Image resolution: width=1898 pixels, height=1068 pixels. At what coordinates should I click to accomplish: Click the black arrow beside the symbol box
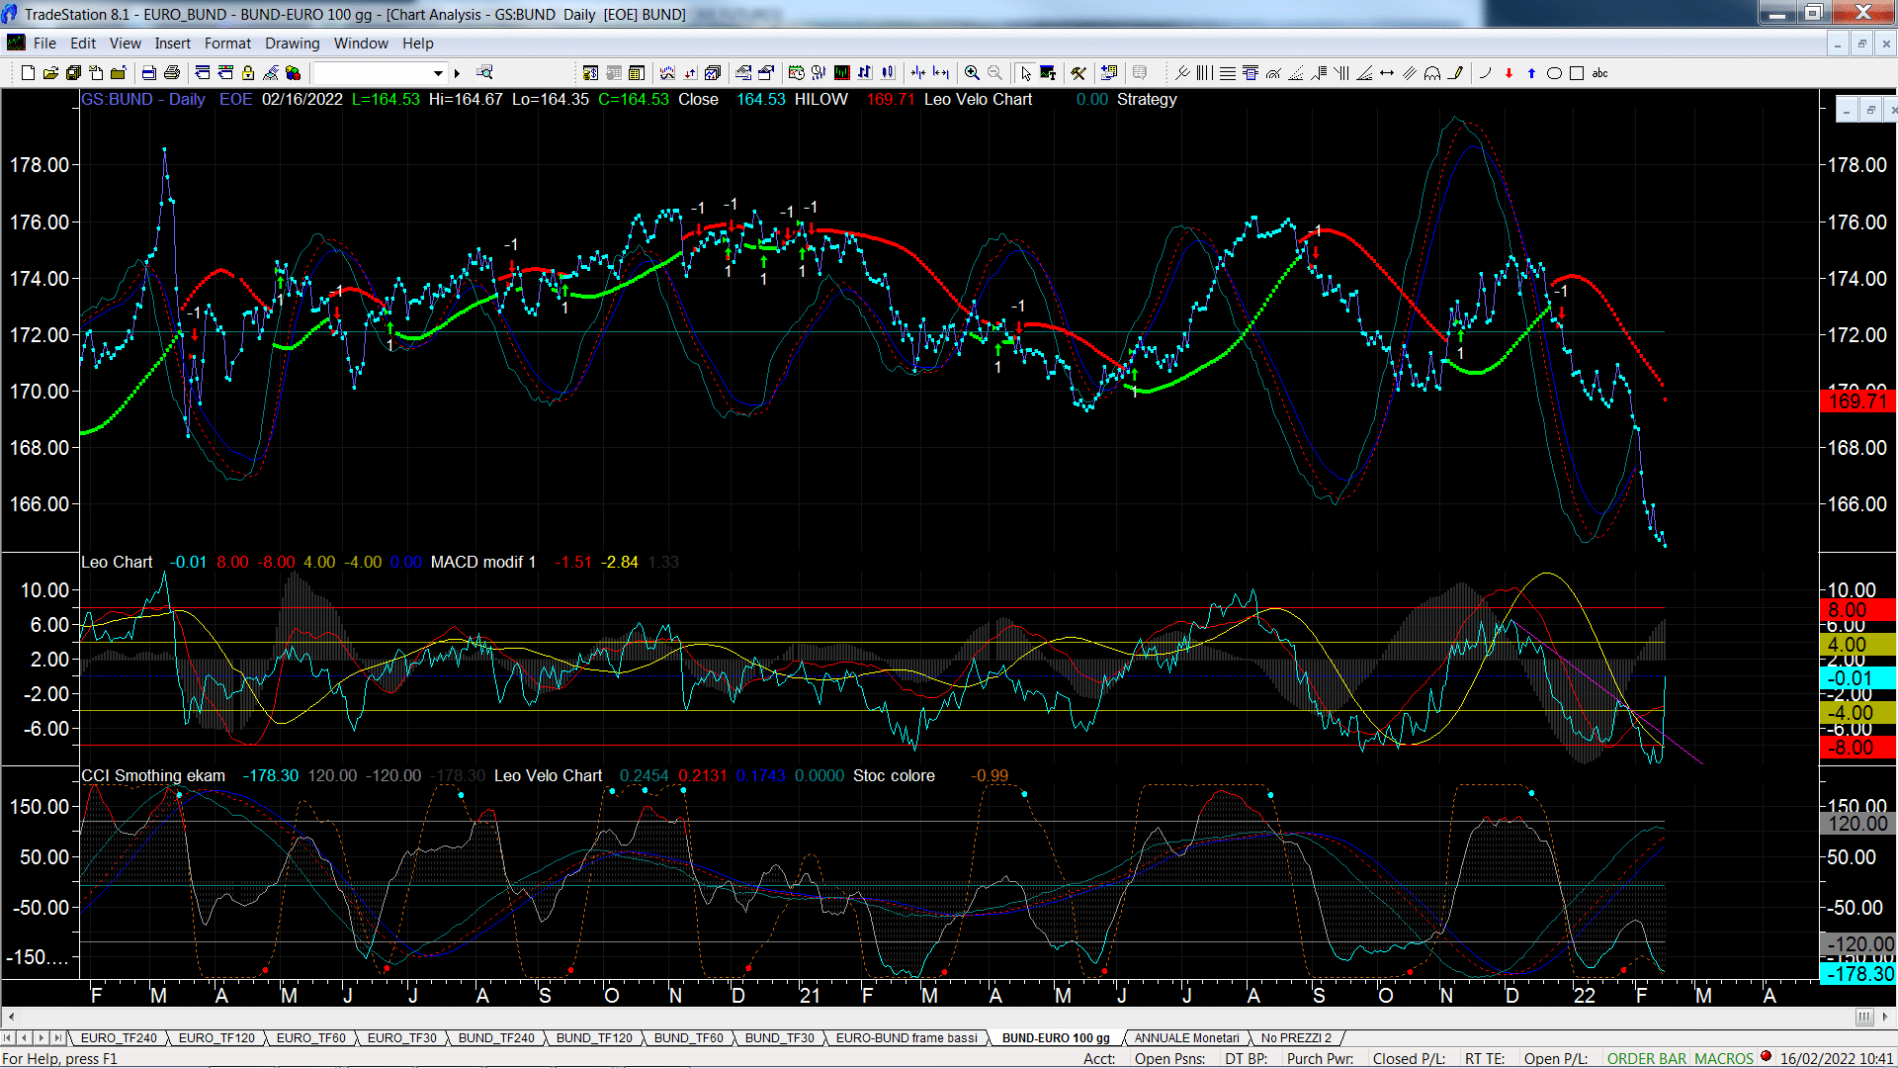tap(457, 72)
